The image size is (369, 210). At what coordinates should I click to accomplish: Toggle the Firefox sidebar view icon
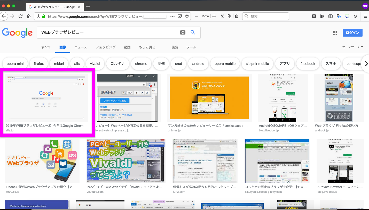click(x=331, y=16)
